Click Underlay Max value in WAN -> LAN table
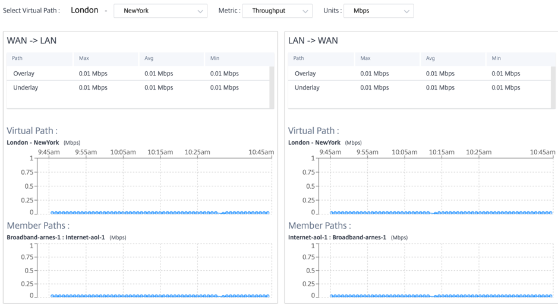 click(x=93, y=87)
